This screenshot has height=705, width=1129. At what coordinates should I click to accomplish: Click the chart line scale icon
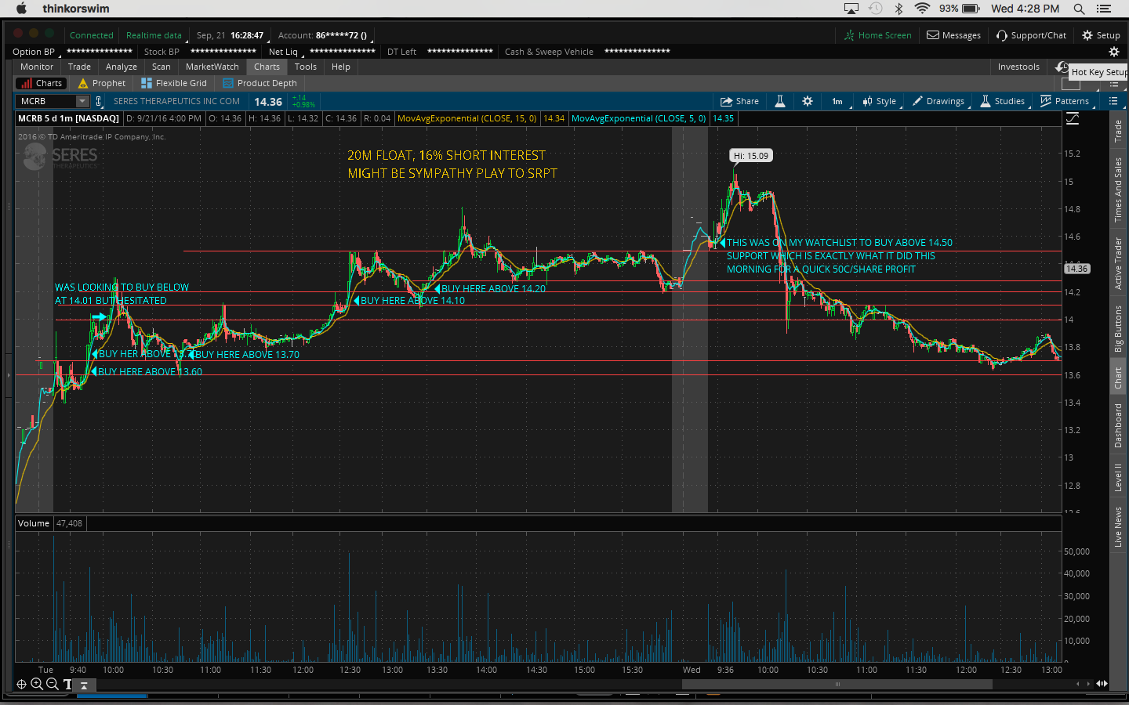click(1072, 118)
